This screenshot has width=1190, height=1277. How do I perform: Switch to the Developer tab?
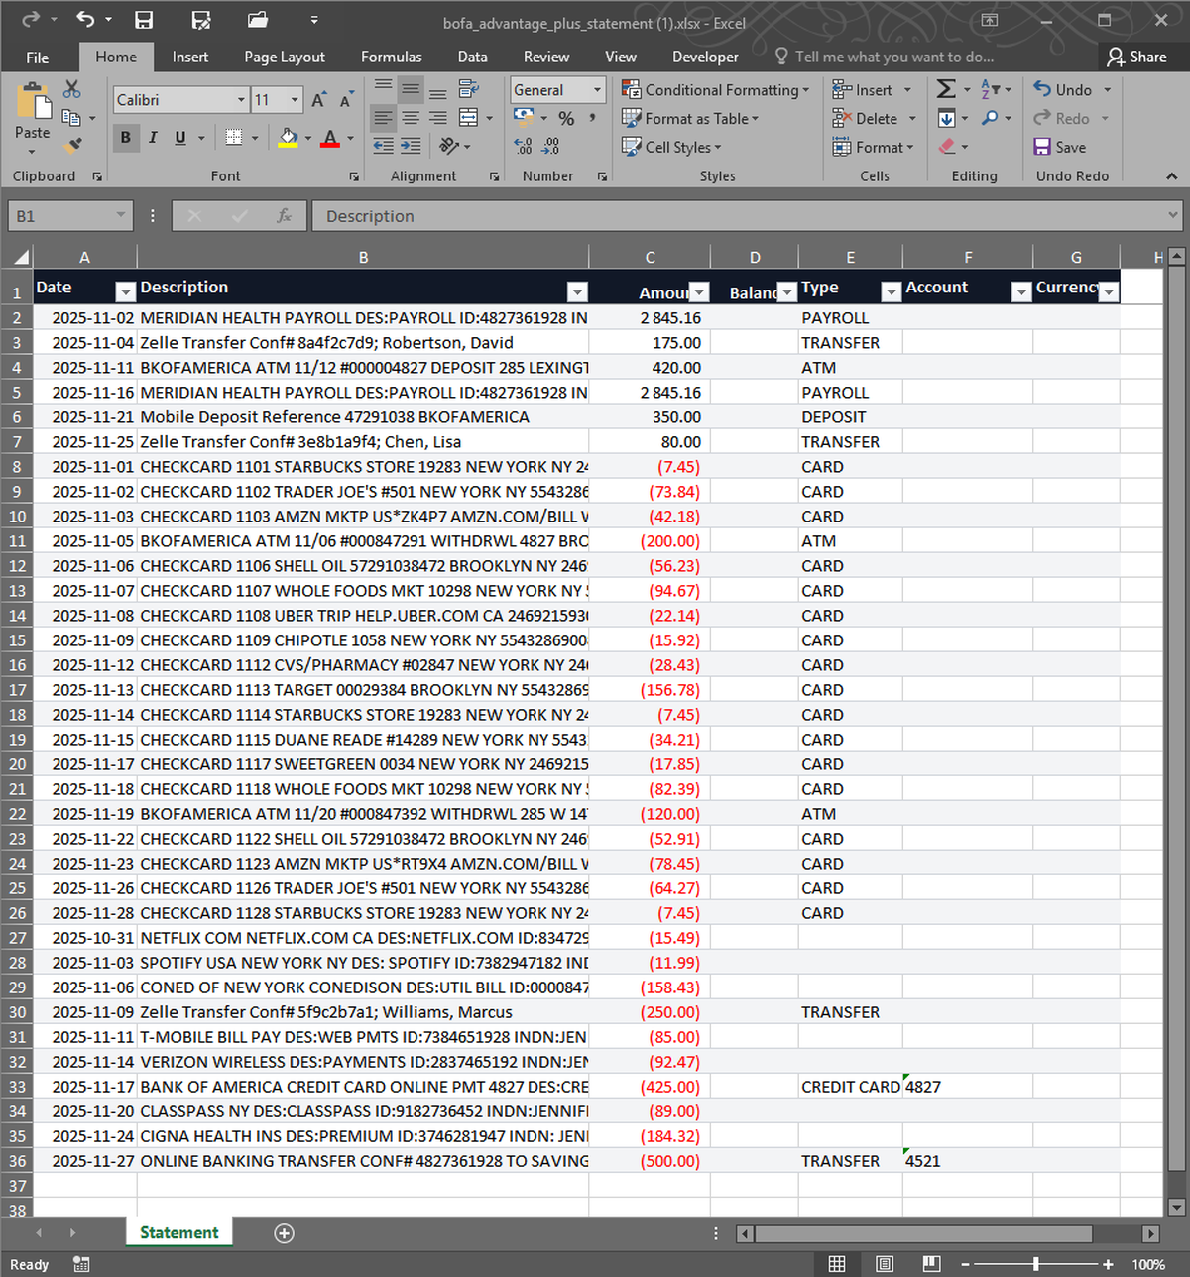[x=705, y=58]
